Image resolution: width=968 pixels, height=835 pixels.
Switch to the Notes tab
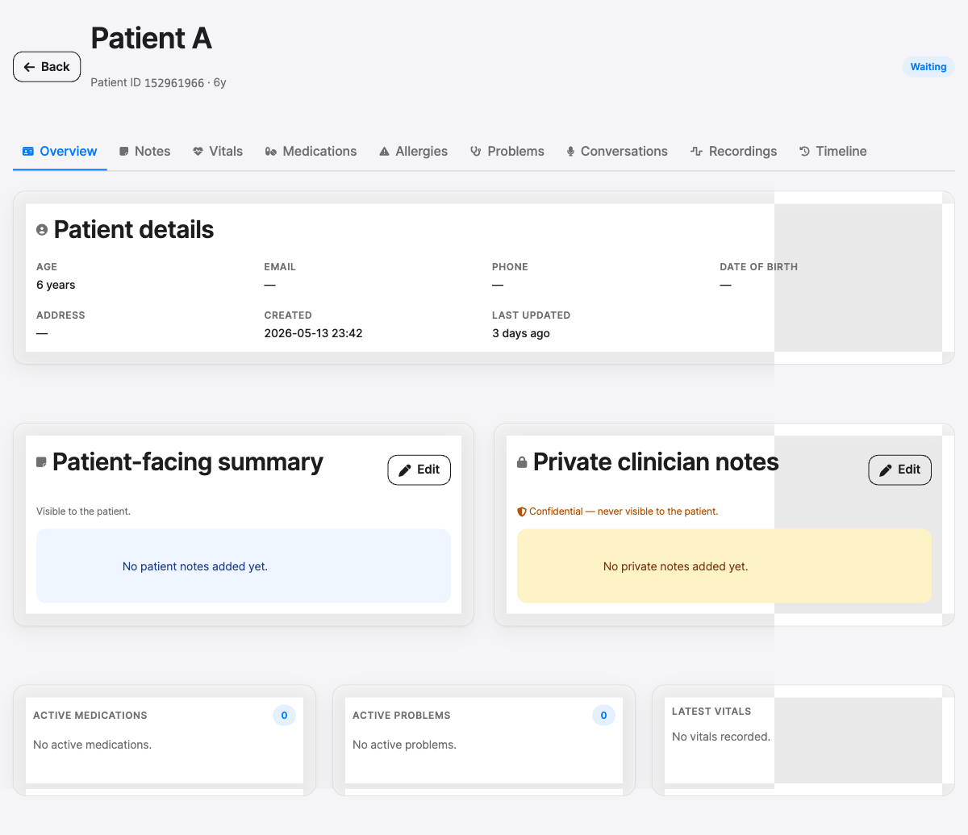tap(144, 151)
